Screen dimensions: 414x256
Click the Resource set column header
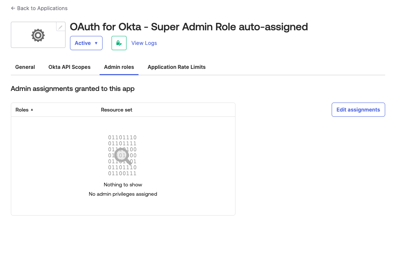tap(116, 110)
